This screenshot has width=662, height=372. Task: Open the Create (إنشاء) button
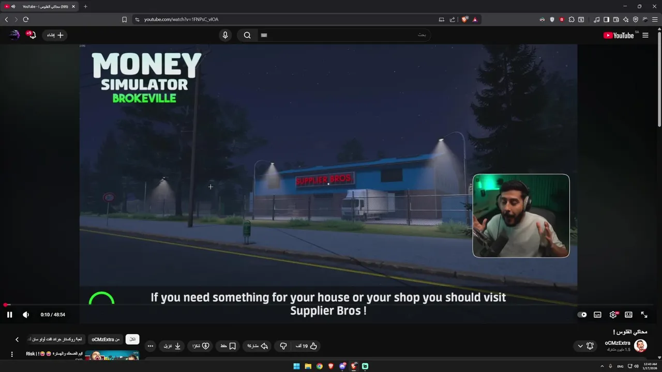[55, 35]
